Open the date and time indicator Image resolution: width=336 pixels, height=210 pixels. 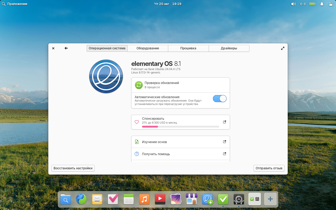[x=168, y=4]
